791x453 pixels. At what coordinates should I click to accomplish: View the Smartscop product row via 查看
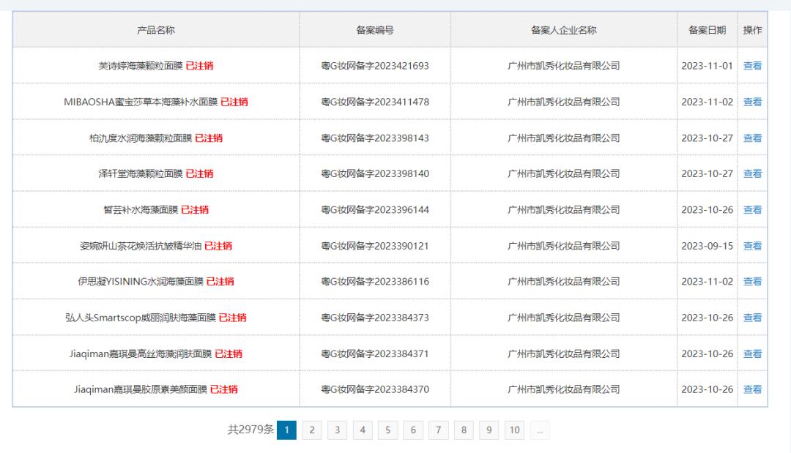tap(752, 318)
